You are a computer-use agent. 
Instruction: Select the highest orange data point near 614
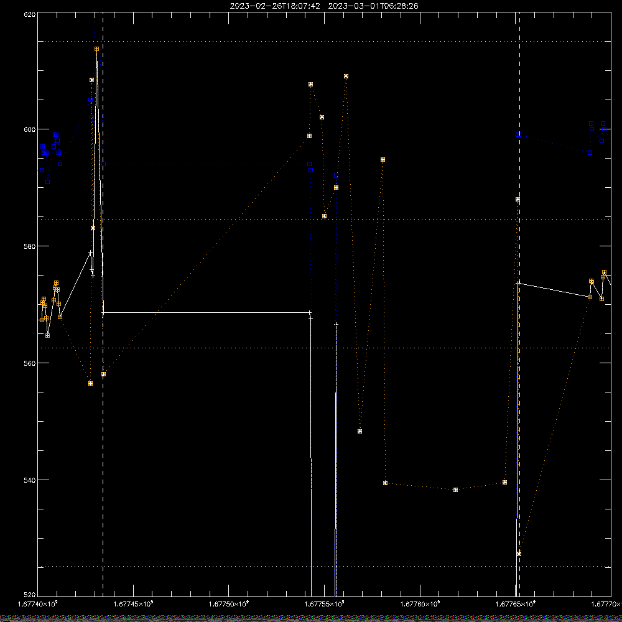[x=97, y=49]
